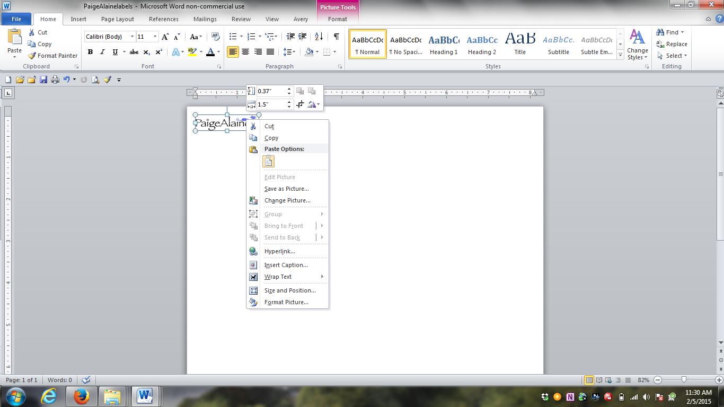Open the font name dropdown
724x407 pixels.
pyautogui.click(x=132, y=37)
